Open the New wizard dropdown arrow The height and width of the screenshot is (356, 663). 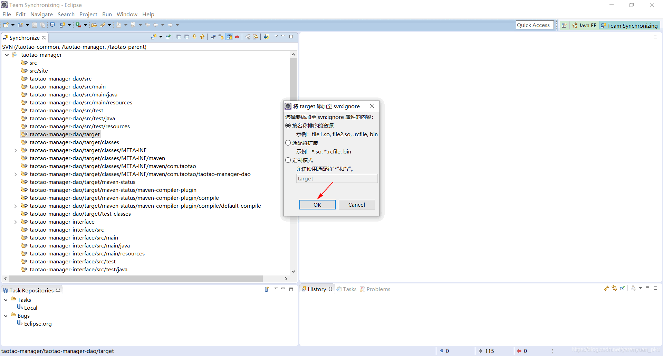pos(13,25)
